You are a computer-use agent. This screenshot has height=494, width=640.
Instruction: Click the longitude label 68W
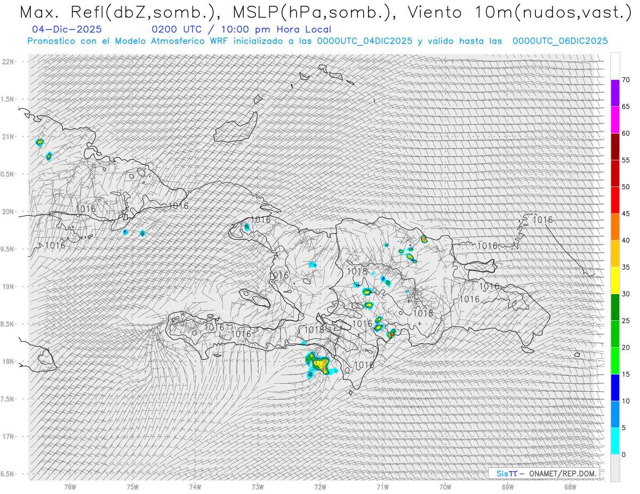tap(570, 487)
